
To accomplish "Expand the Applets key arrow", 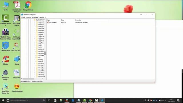I will (35, 35).
